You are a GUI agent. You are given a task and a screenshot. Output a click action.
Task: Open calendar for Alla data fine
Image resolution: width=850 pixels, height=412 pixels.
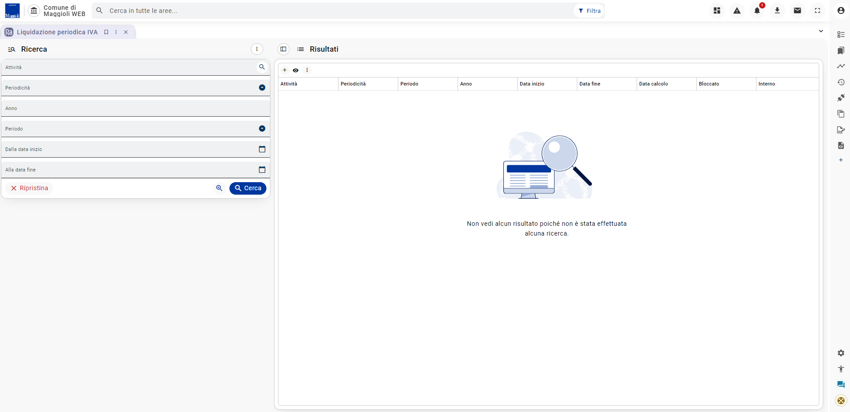click(262, 170)
